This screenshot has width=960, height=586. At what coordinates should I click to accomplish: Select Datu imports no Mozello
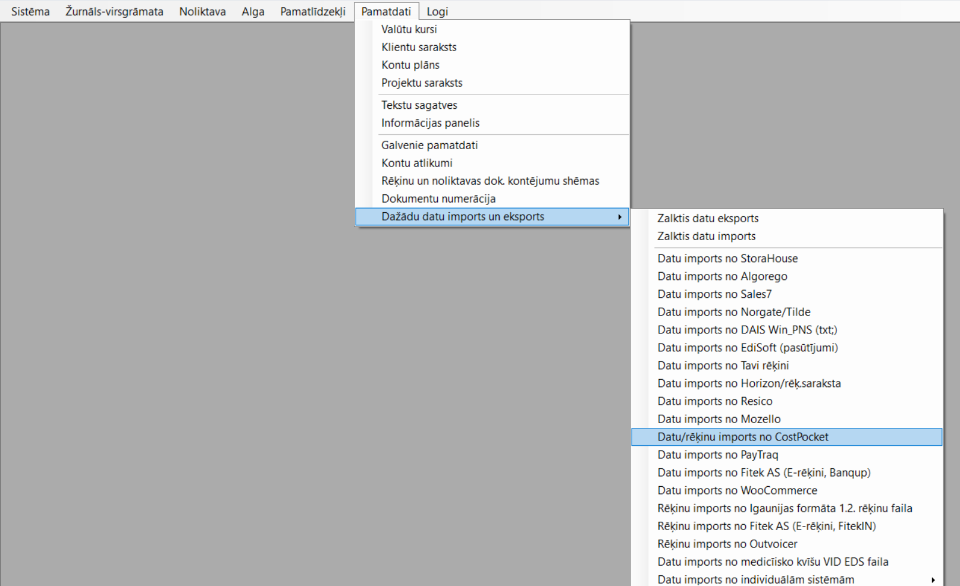click(787, 419)
